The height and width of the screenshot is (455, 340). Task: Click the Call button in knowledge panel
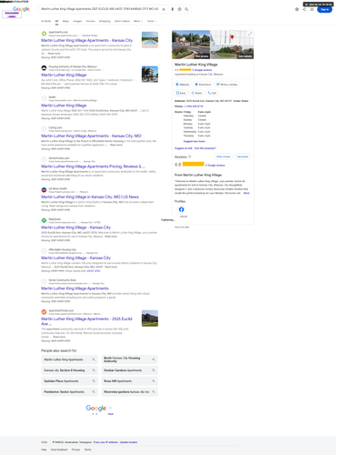212,93
